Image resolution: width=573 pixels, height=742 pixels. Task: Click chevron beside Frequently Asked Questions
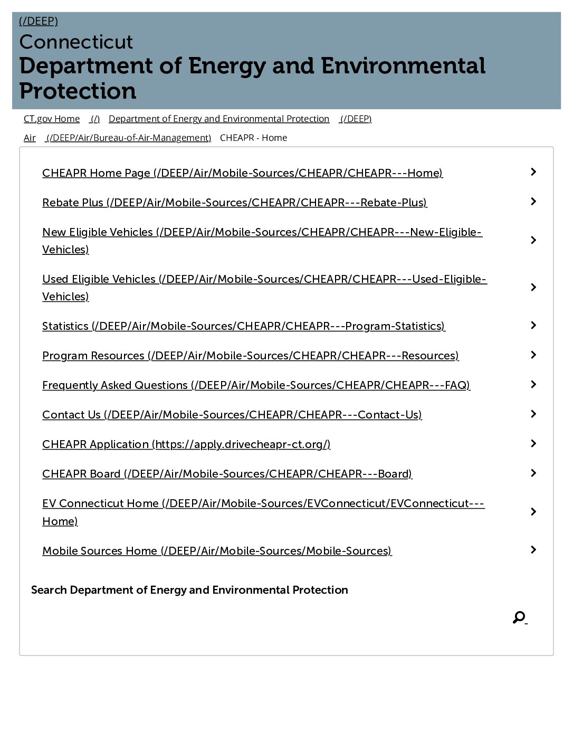(533, 384)
